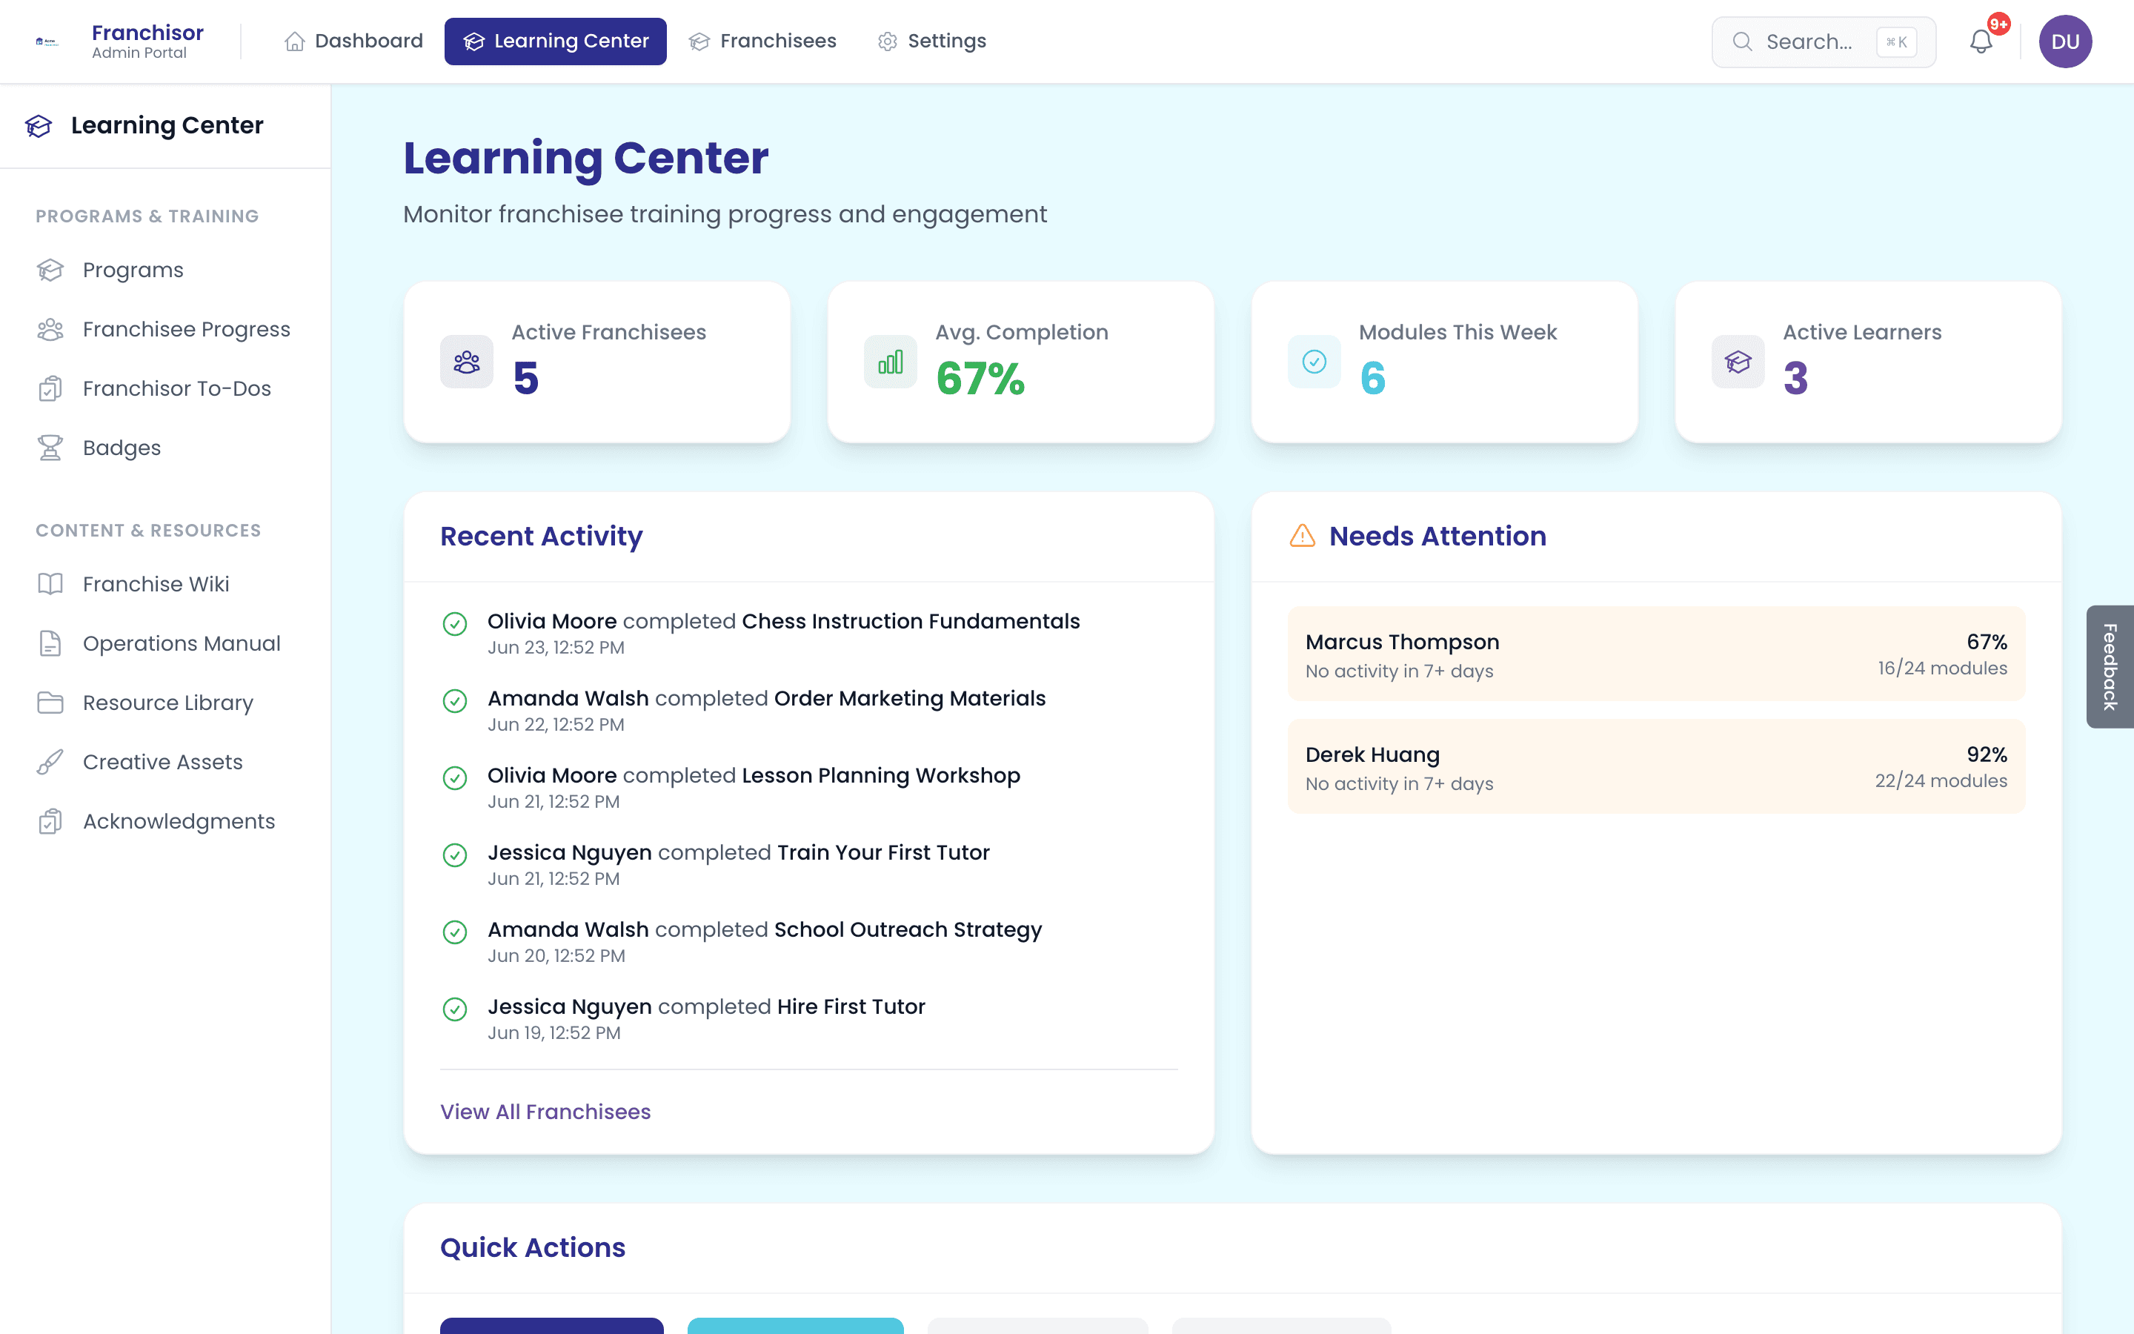
Task: Open Franchise Wiki in the sidebar
Action: [166, 584]
